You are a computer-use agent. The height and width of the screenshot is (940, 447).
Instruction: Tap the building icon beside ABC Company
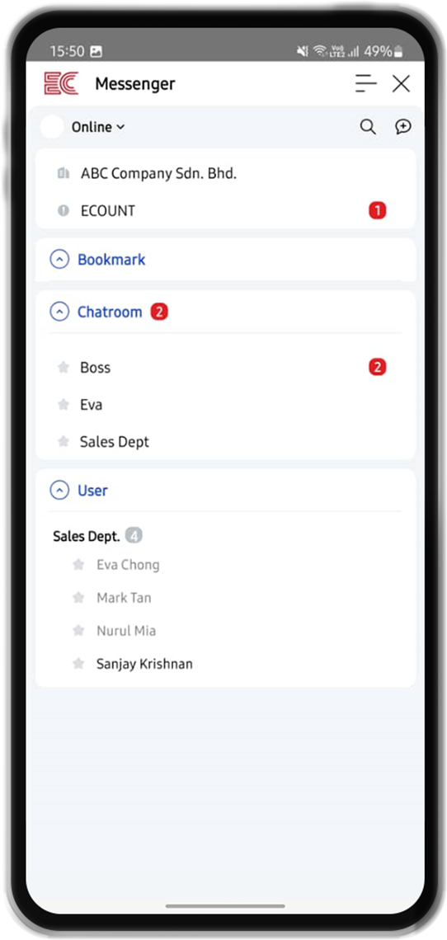(x=63, y=174)
